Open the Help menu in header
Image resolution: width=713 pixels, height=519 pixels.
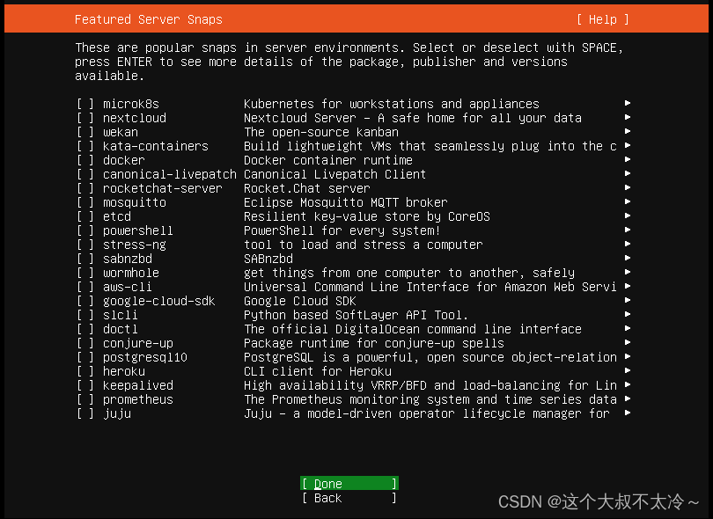pos(603,19)
